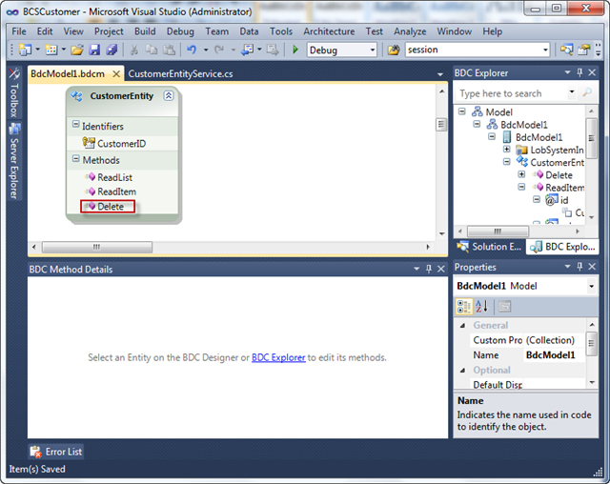Click the Alphabetical sort icon in Properties
Image resolution: width=610 pixels, height=484 pixels.
(481, 307)
